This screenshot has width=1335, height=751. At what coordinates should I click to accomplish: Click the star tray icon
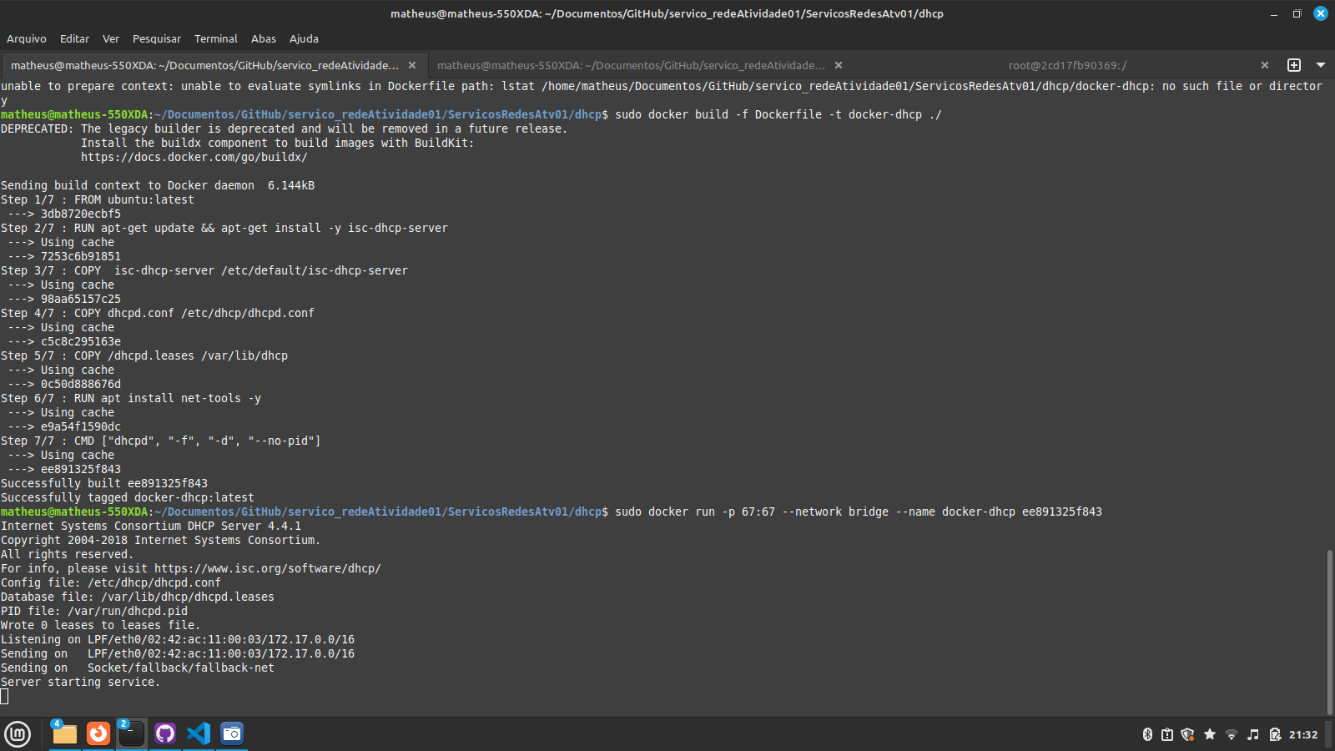coord(1210,734)
